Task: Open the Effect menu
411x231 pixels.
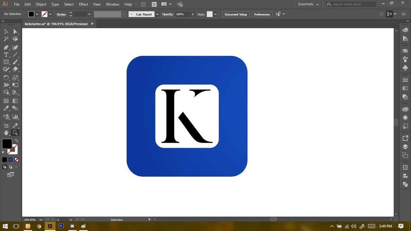Action: click(x=83, y=4)
